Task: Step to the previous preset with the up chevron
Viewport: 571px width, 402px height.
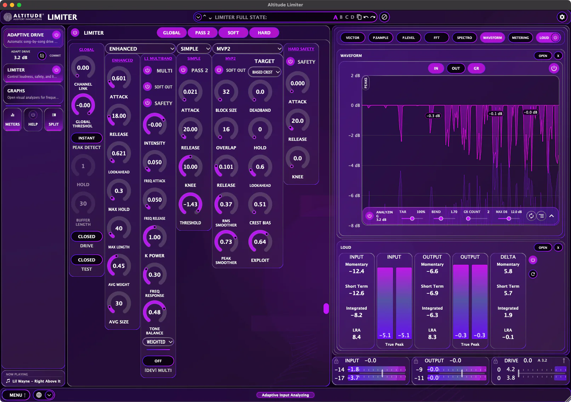Action: point(205,16)
